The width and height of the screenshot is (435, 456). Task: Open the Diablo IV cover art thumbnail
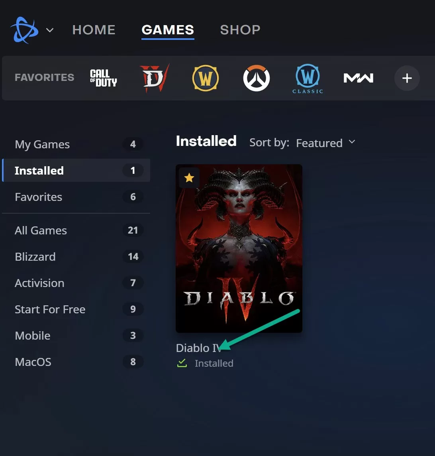pyautogui.click(x=239, y=248)
